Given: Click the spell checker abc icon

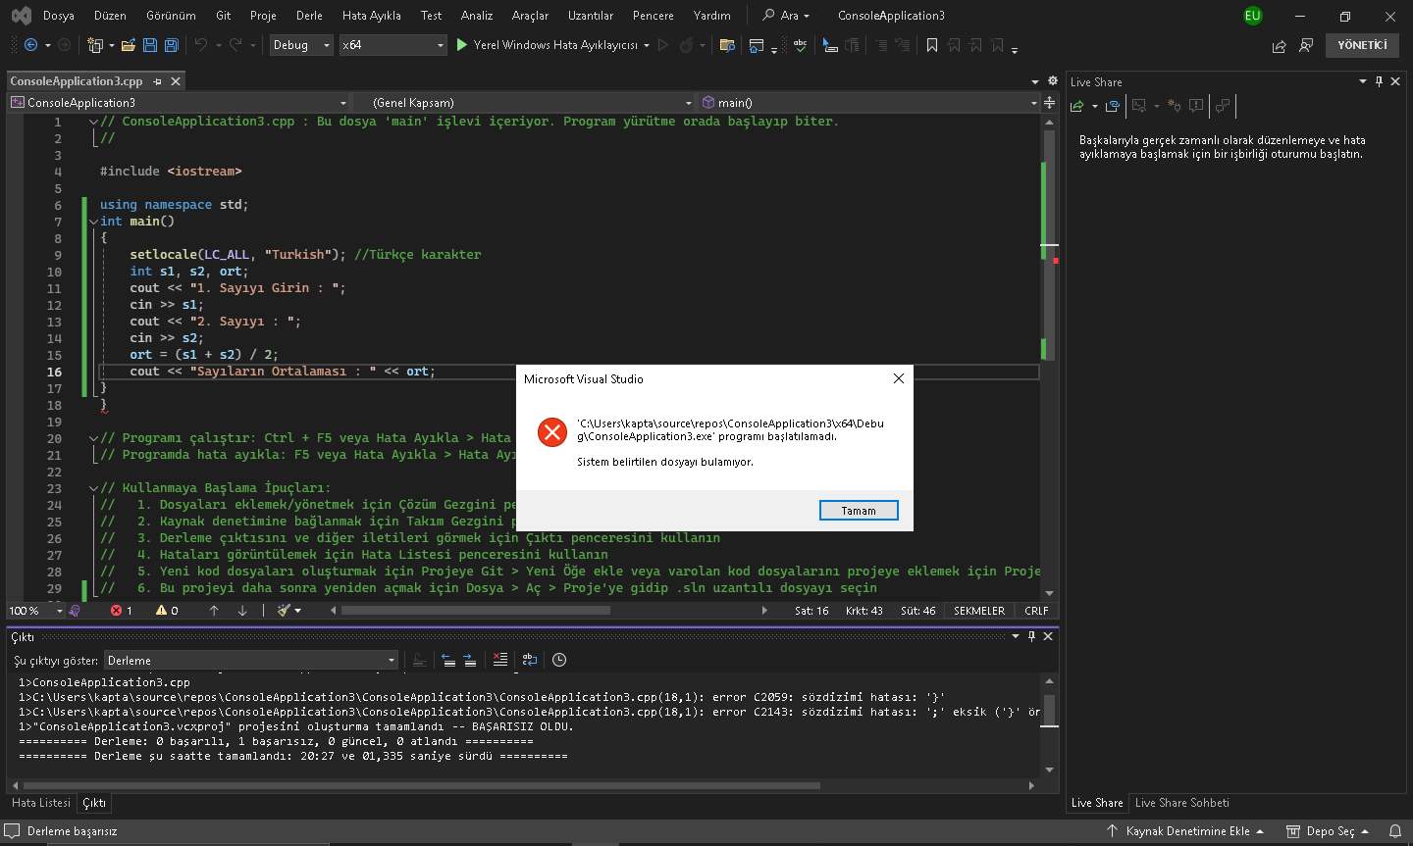Looking at the screenshot, I should coord(801,45).
